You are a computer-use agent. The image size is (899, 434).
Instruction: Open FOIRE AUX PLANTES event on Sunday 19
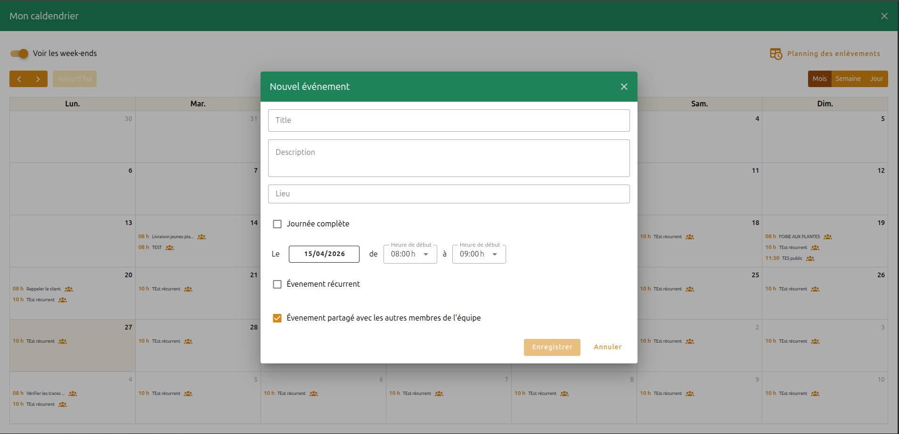[799, 237]
